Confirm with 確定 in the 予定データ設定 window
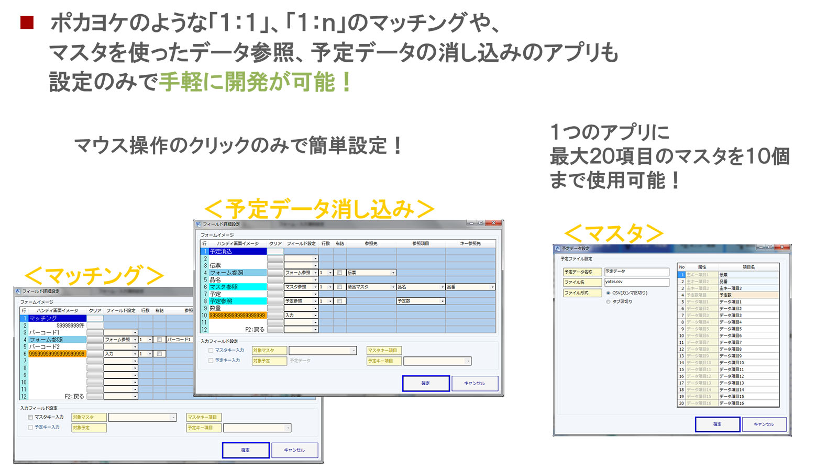The image size is (838, 471). [x=718, y=424]
